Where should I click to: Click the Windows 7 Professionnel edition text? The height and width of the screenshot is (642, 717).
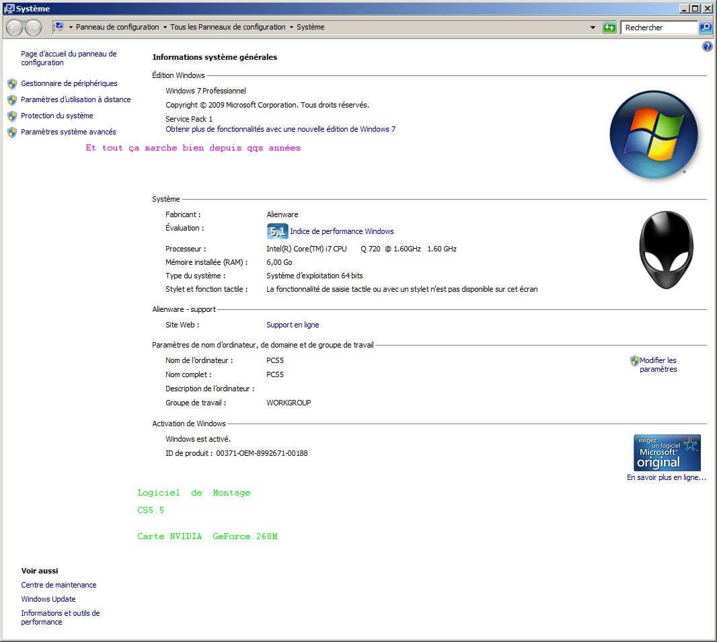pos(206,91)
